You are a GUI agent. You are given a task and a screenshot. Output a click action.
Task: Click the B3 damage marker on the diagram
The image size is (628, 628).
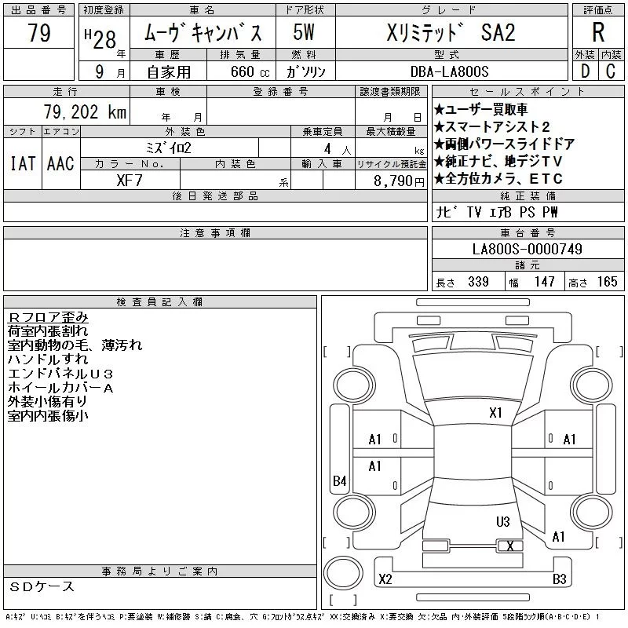pos(559,579)
